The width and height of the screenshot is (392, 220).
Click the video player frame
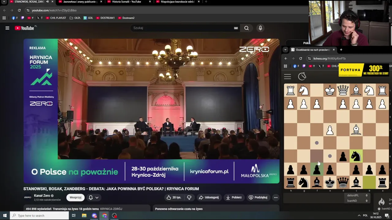[151, 111]
